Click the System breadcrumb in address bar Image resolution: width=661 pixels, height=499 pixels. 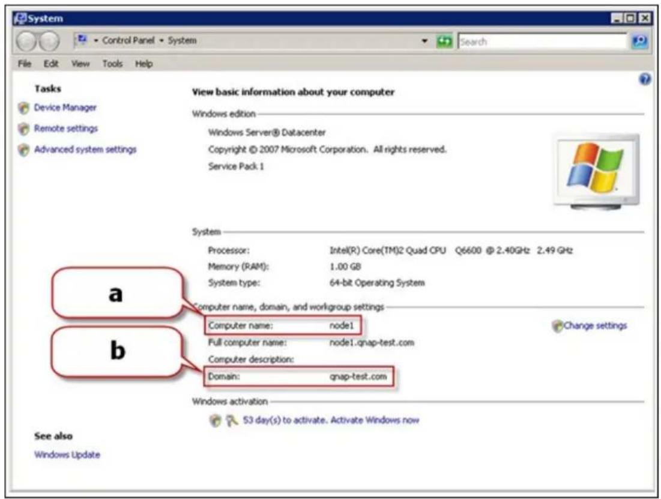coord(182,40)
